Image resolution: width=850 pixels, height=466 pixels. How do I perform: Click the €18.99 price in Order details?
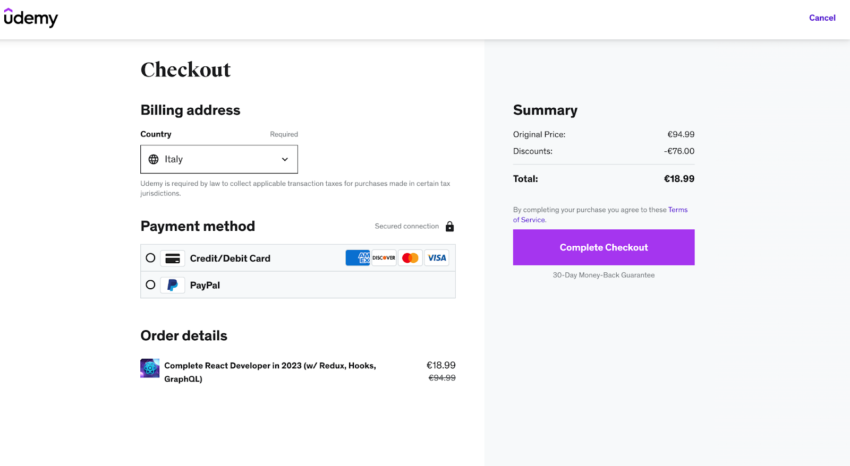pyautogui.click(x=441, y=365)
